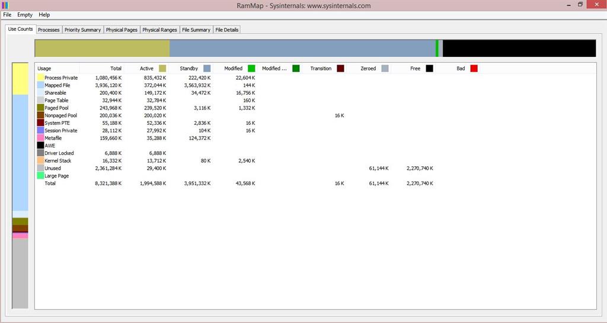Click the 3,951,332 K standby total
Image resolution: width=607 pixels, height=323 pixels.
click(x=197, y=183)
